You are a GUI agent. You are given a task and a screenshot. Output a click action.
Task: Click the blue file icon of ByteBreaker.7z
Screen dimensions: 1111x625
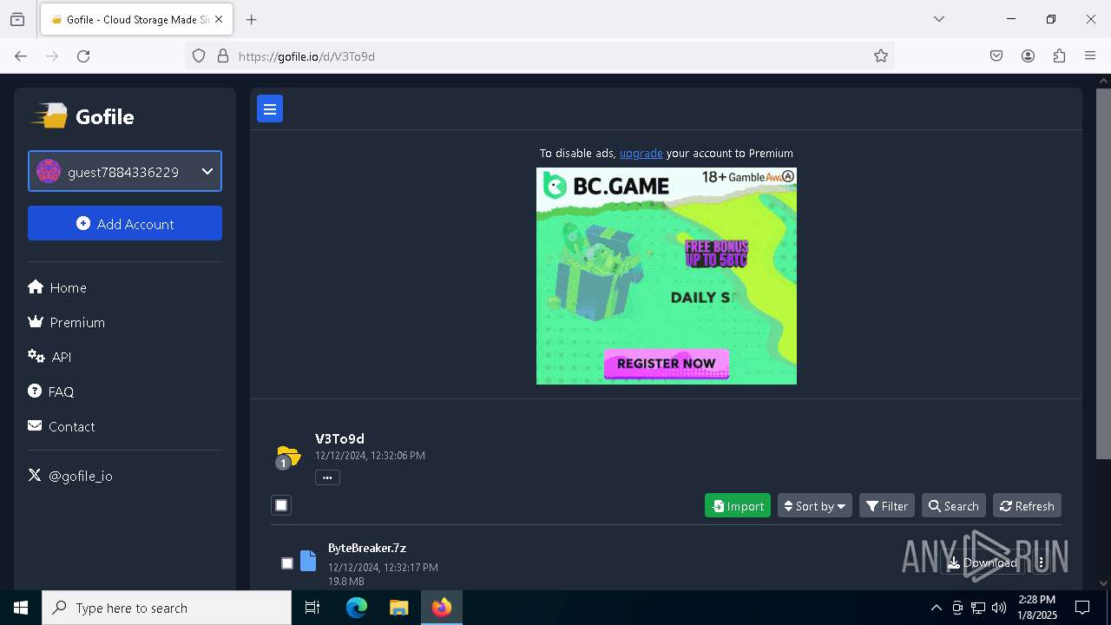click(x=308, y=561)
